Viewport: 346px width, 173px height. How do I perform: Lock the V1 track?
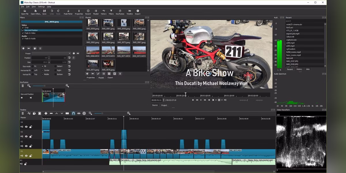coord(31,156)
